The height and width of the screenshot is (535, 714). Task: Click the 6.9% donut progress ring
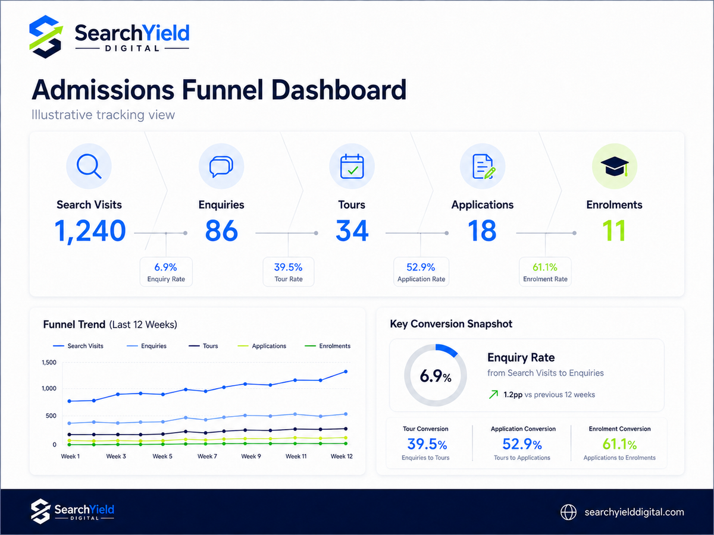(x=436, y=376)
